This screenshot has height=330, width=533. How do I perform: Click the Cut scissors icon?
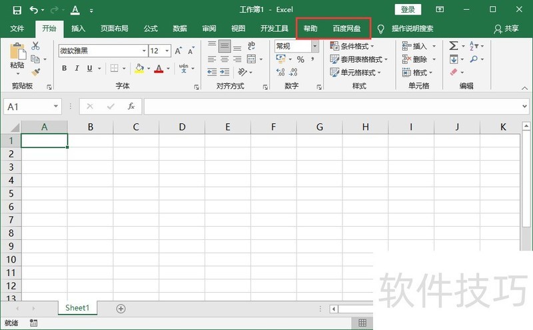pyautogui.click(x=35, y=46)
